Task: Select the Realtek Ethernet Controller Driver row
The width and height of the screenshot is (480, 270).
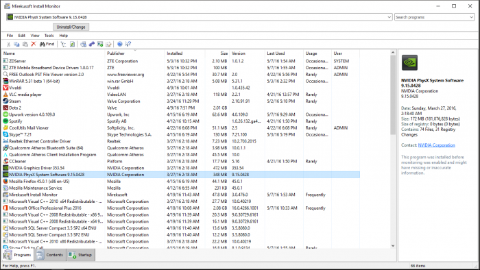Action: pos(181,141)
